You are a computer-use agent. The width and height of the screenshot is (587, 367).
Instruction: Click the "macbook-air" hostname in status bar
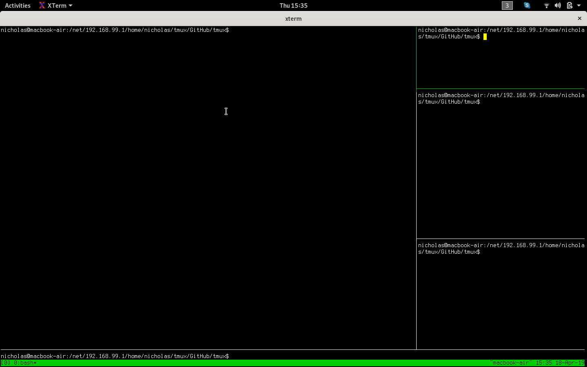pos(511,363)
